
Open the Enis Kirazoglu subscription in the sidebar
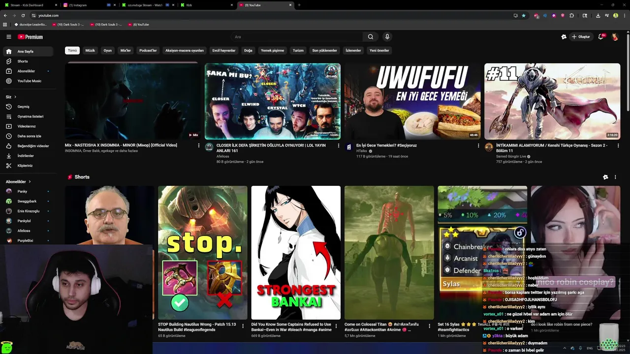click(x=28, y=211)
